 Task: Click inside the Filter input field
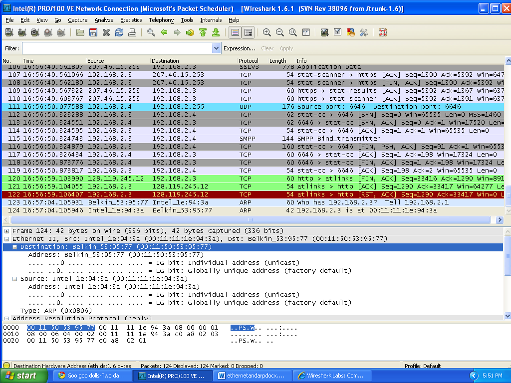pyautogui.click(x=117, y=48)
